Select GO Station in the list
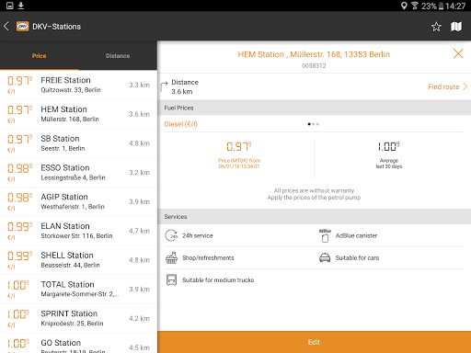The image size is (471, 353). pos(78,343)
